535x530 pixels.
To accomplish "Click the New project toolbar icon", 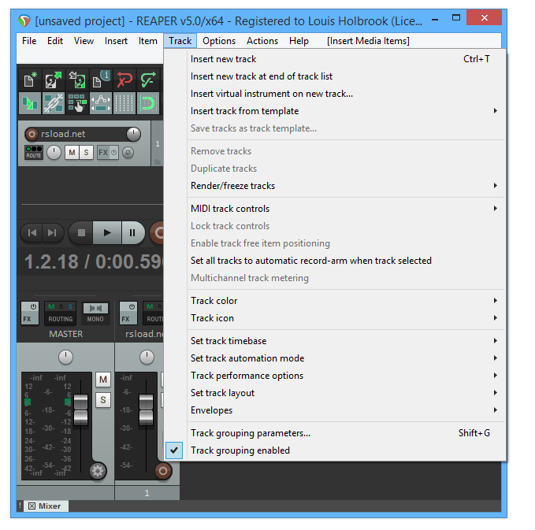I will tap(30, 79).
